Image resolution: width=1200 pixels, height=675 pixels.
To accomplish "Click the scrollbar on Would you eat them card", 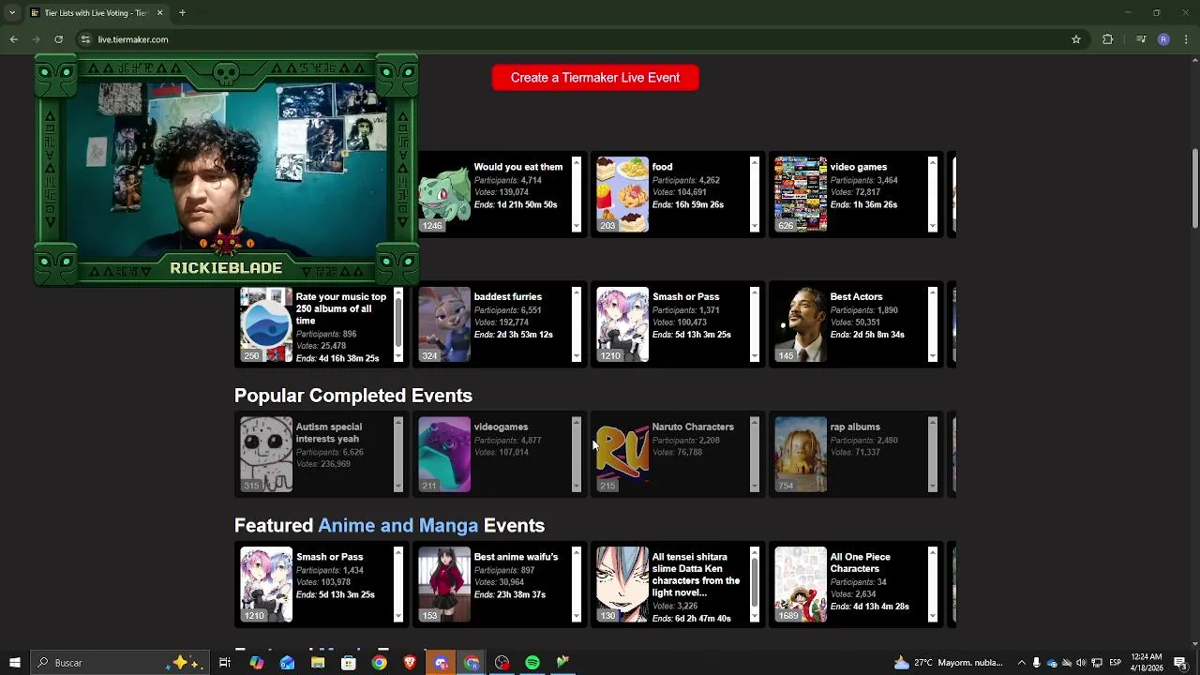I will click(577, 194).
